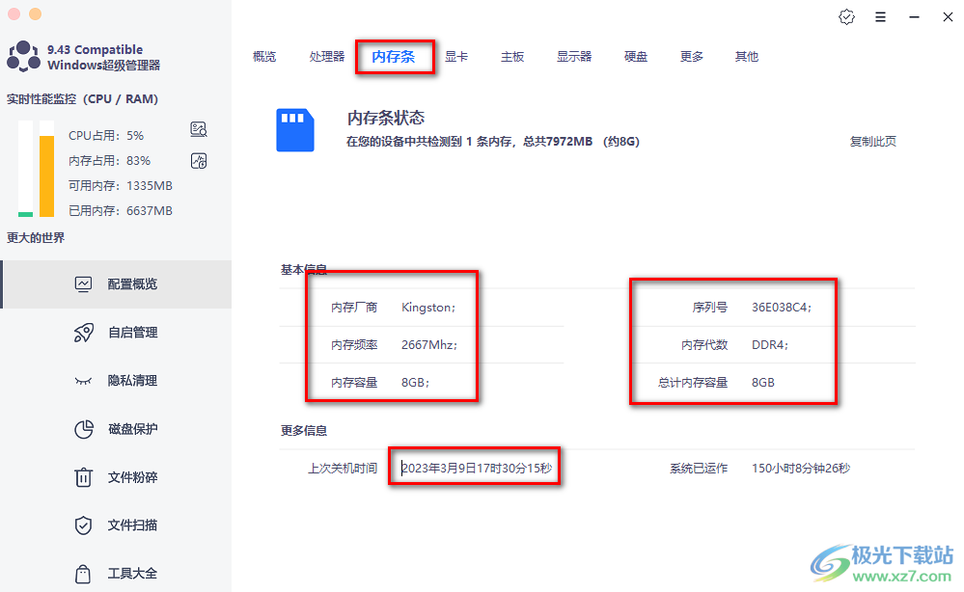Click the app logo icon
The width and height of the screenshot is (964, 592).
(x=23, y=57)
